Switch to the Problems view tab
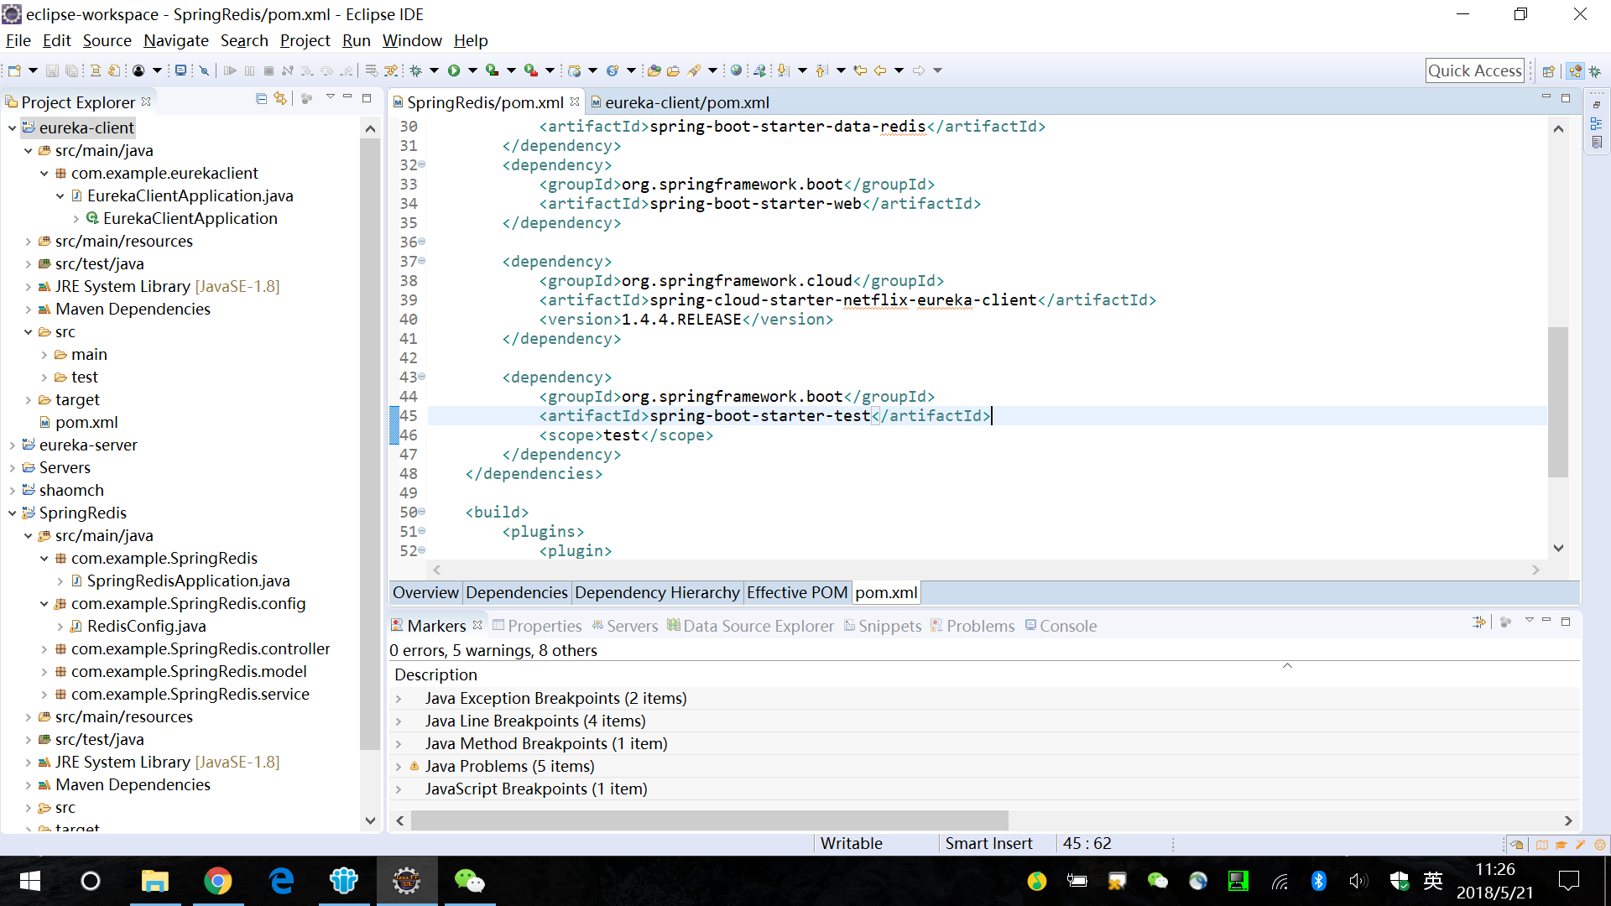The width and height of the screenshot is (1611, 906). [x=972, y=626]
